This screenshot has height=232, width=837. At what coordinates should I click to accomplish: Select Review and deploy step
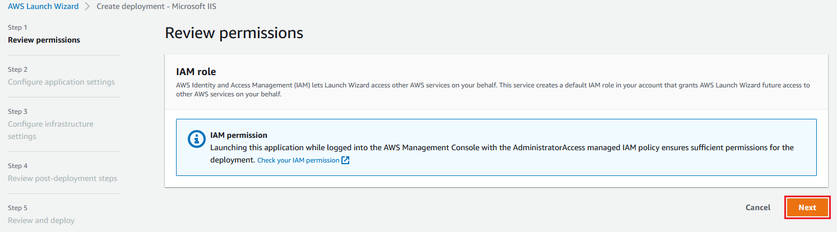[x=41, y=220]
